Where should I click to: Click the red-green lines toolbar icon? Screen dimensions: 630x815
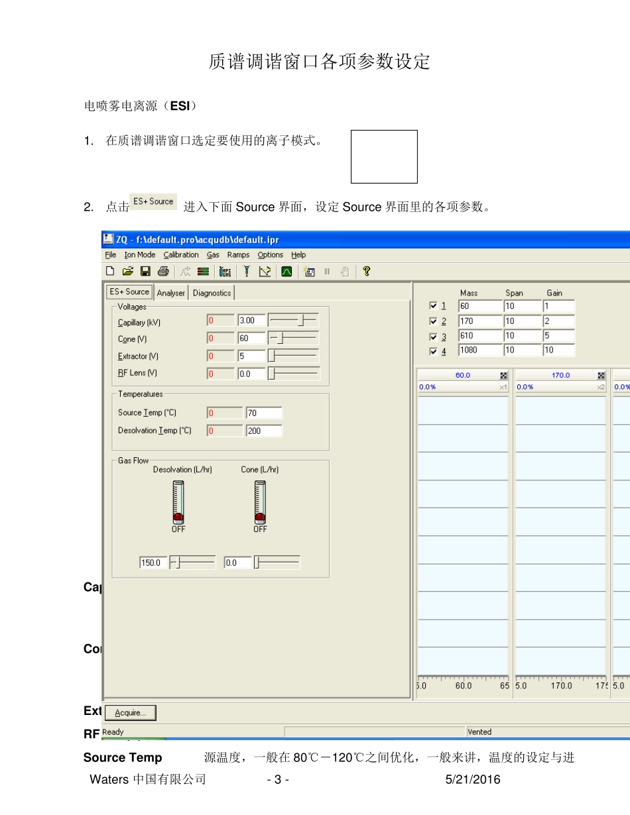[x=204, y=271]
